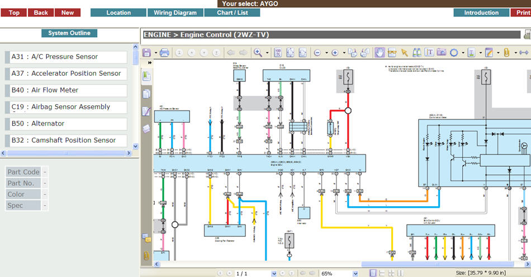Click the binoculars Search icon
Viewport: 531px width, 277px height.
tap(417, 53)
